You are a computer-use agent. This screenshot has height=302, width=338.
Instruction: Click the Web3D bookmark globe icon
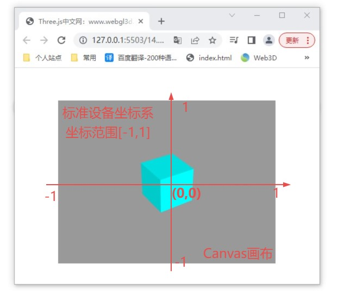click(x=245, y=58)
